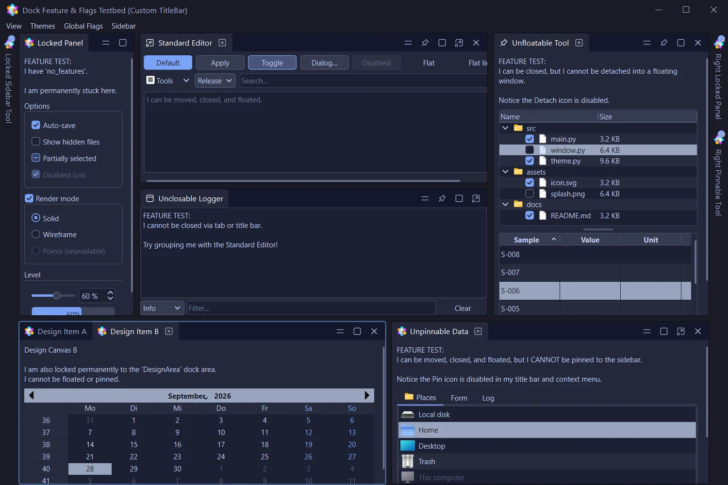Open the Global Flags menu

pyautogui.click(x=83, y=26)
